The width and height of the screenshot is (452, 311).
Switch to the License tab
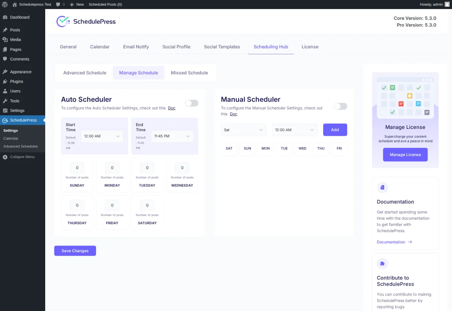(310, 47)
